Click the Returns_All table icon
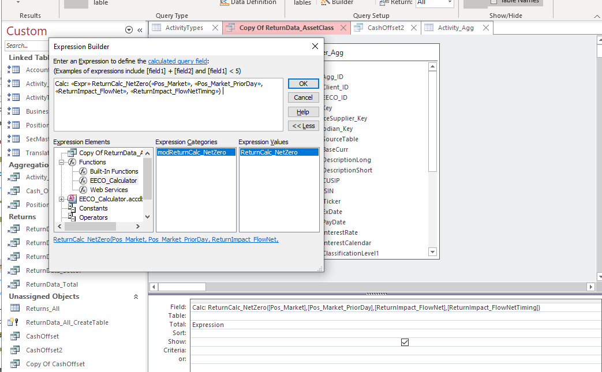 coord(15,308)
